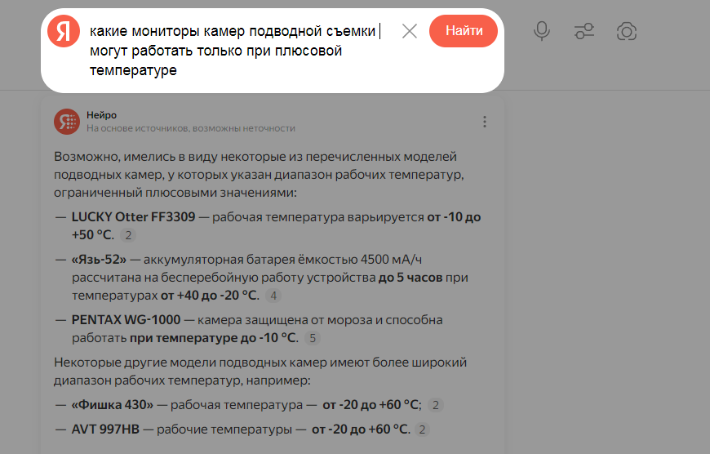
Task: Start voice search with the microphone icon
Action: point(542,31)
